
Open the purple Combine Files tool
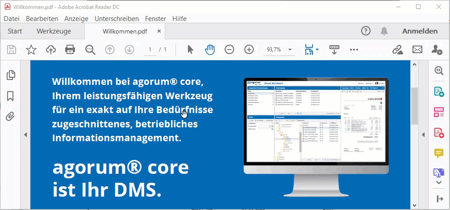(439, 172)
